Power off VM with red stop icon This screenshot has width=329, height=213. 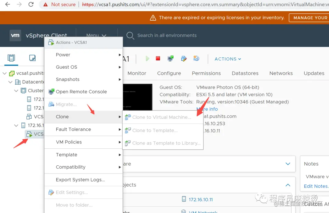click(158, 58)
